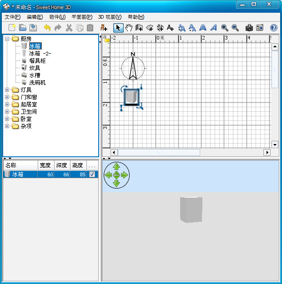Open the 文件(F) menu

[x=13, y=17]
